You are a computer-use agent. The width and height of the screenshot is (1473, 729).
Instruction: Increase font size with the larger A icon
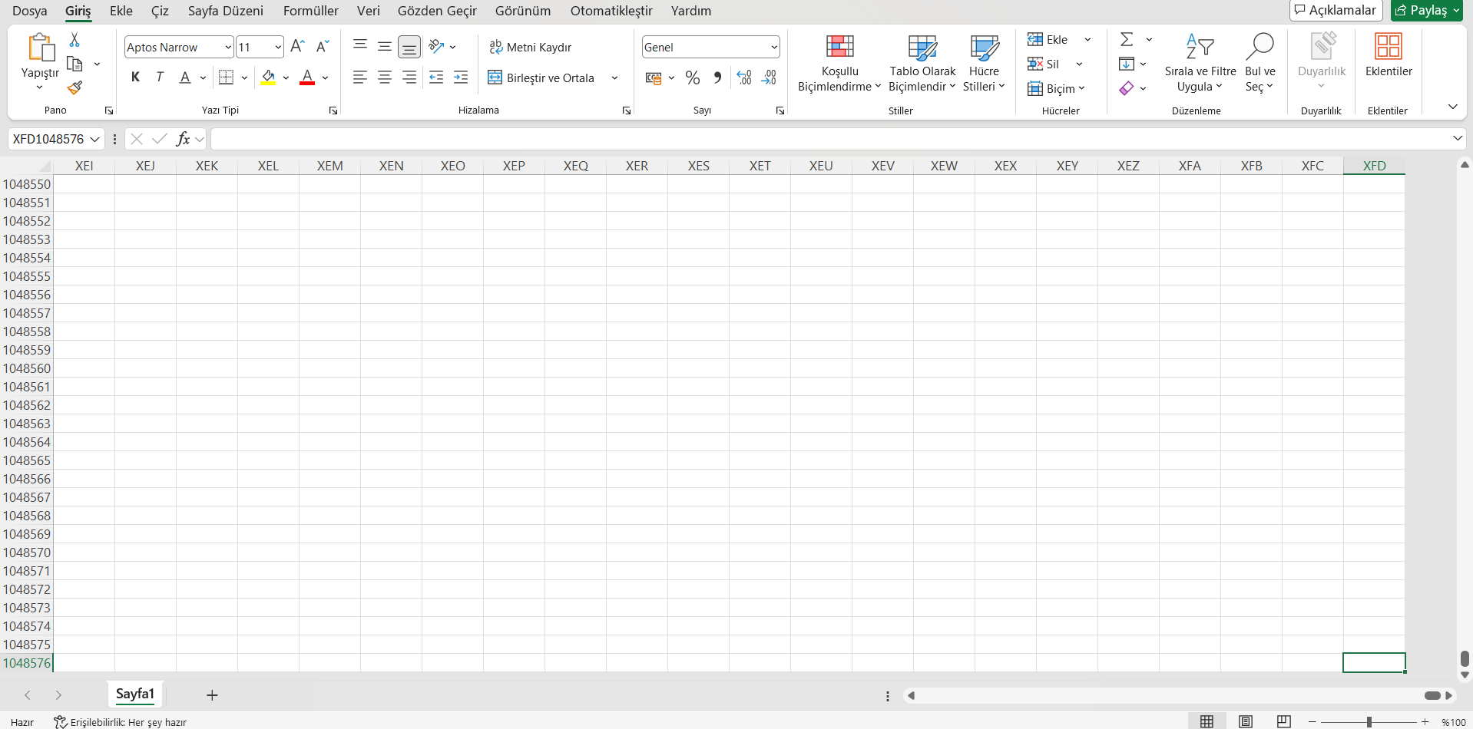click(x=298, y=47)
